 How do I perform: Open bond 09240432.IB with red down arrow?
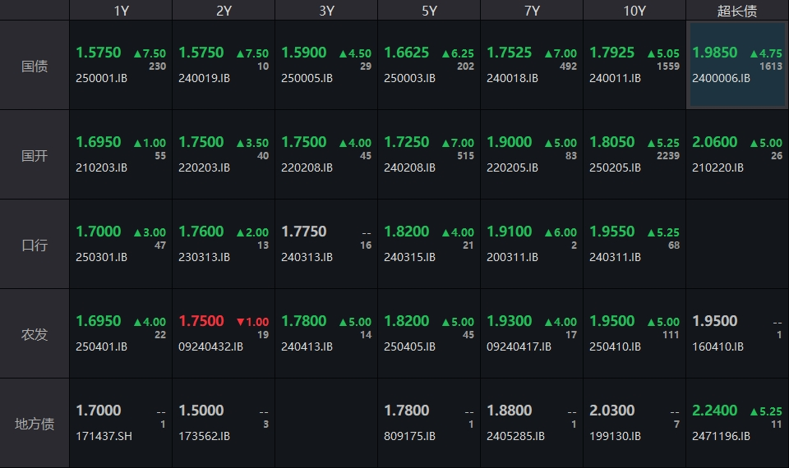pyautogui.click(x=224, y=334)
